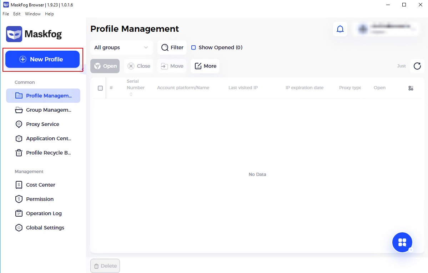Open the More actions menu
Screen dimensions: 428x273
point(205,66)
